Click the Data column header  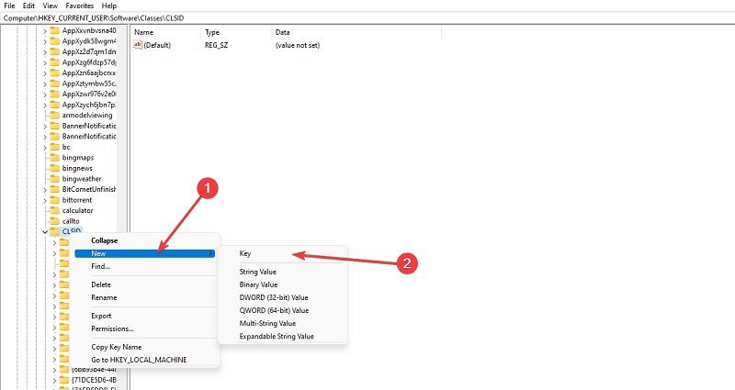tap(282, 32)
